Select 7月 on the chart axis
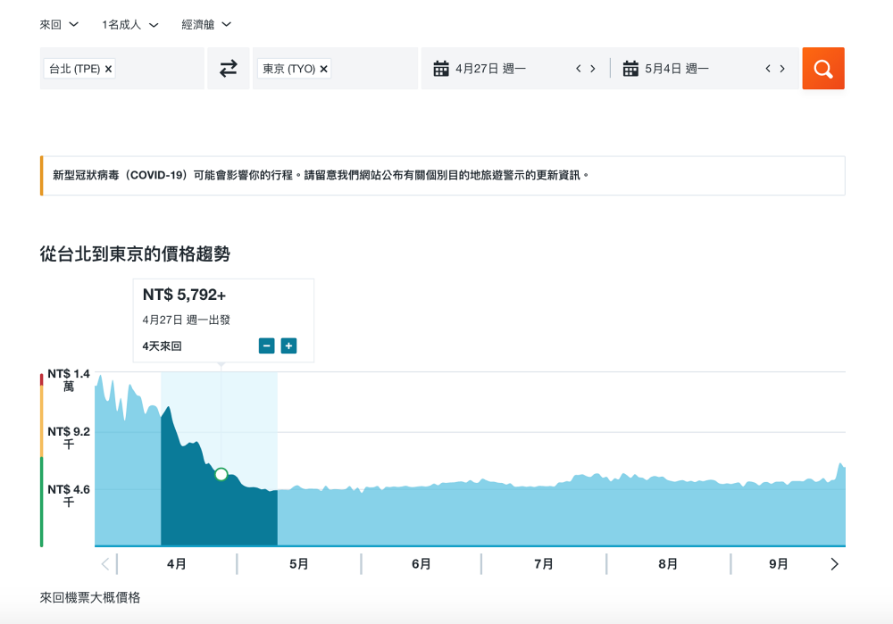This screenshot has width=893, height=624. (544, 563)
